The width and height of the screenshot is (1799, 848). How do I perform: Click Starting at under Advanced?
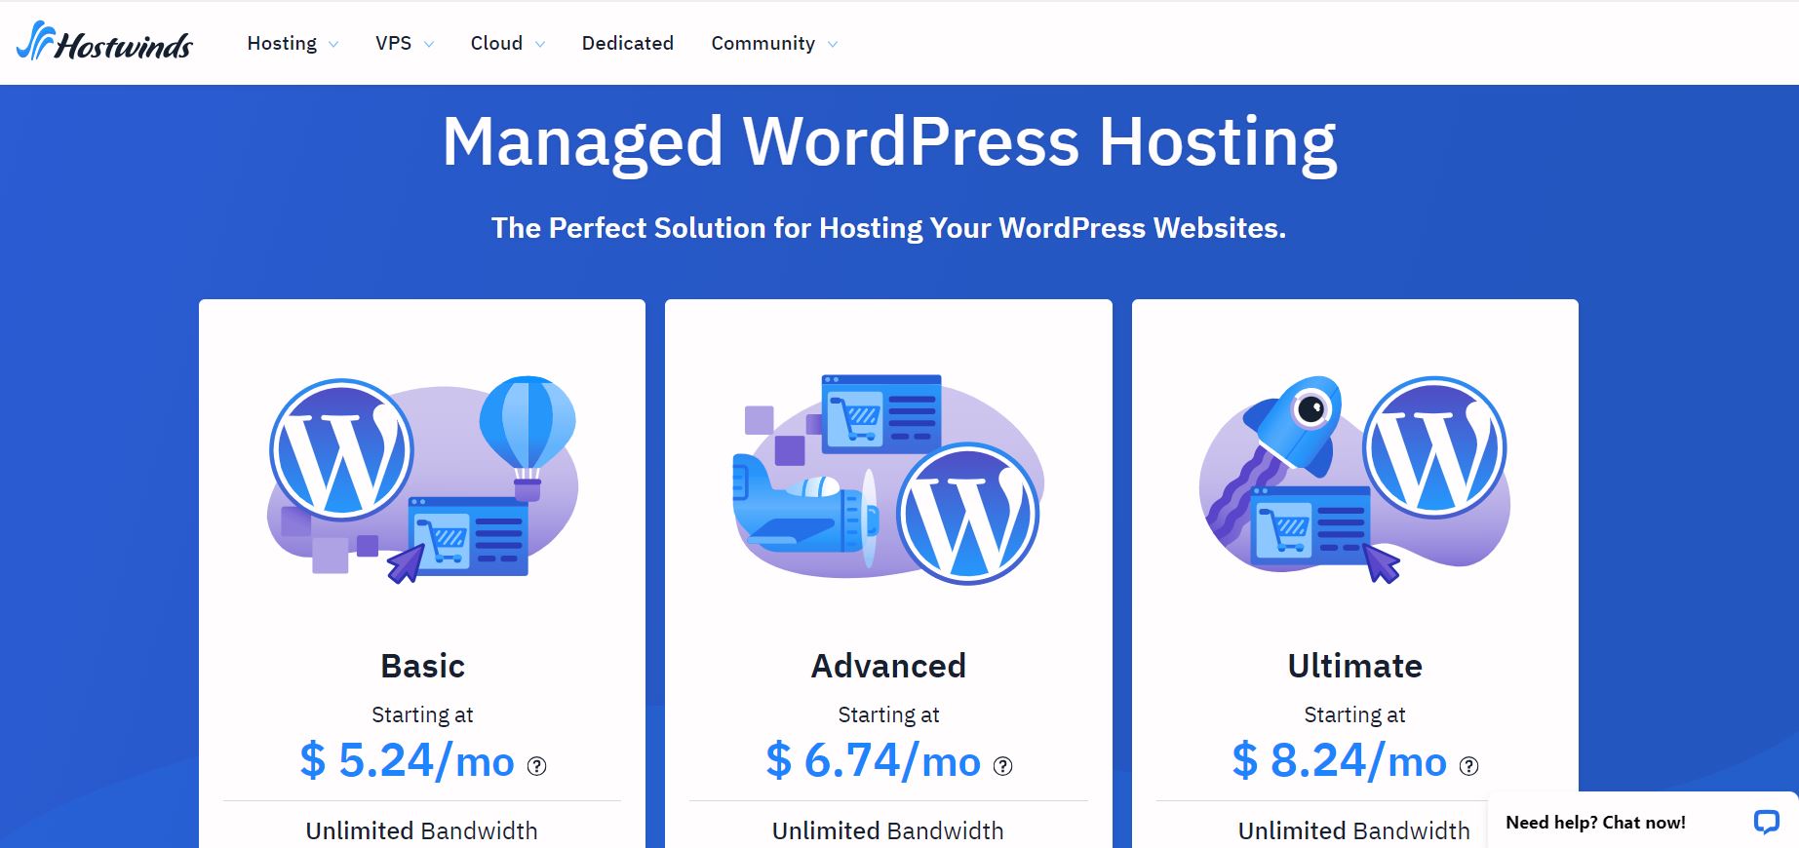pos(888,714)
